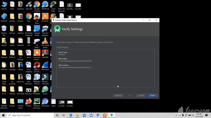Click Finish in the Setup Wizard
This screenshot has width=211, height=118.
click(x=152, y=95)
